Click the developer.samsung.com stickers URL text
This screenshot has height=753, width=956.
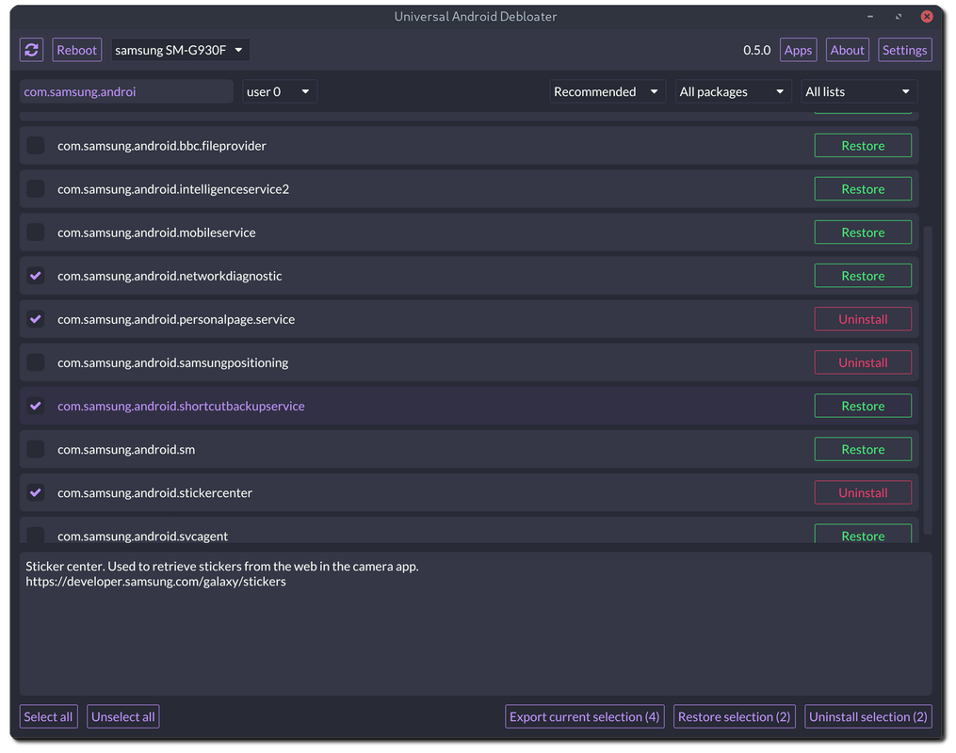pos(155,582)
